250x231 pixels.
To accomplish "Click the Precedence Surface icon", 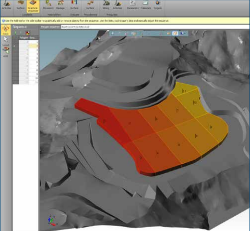I will click(90, 5).
